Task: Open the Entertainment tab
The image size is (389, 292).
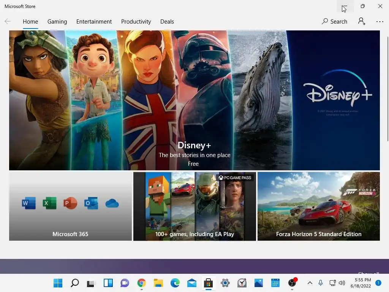Action: tap(94, 22)
